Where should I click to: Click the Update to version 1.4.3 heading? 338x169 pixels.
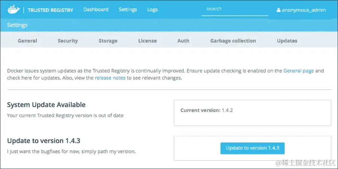(44, 141)
